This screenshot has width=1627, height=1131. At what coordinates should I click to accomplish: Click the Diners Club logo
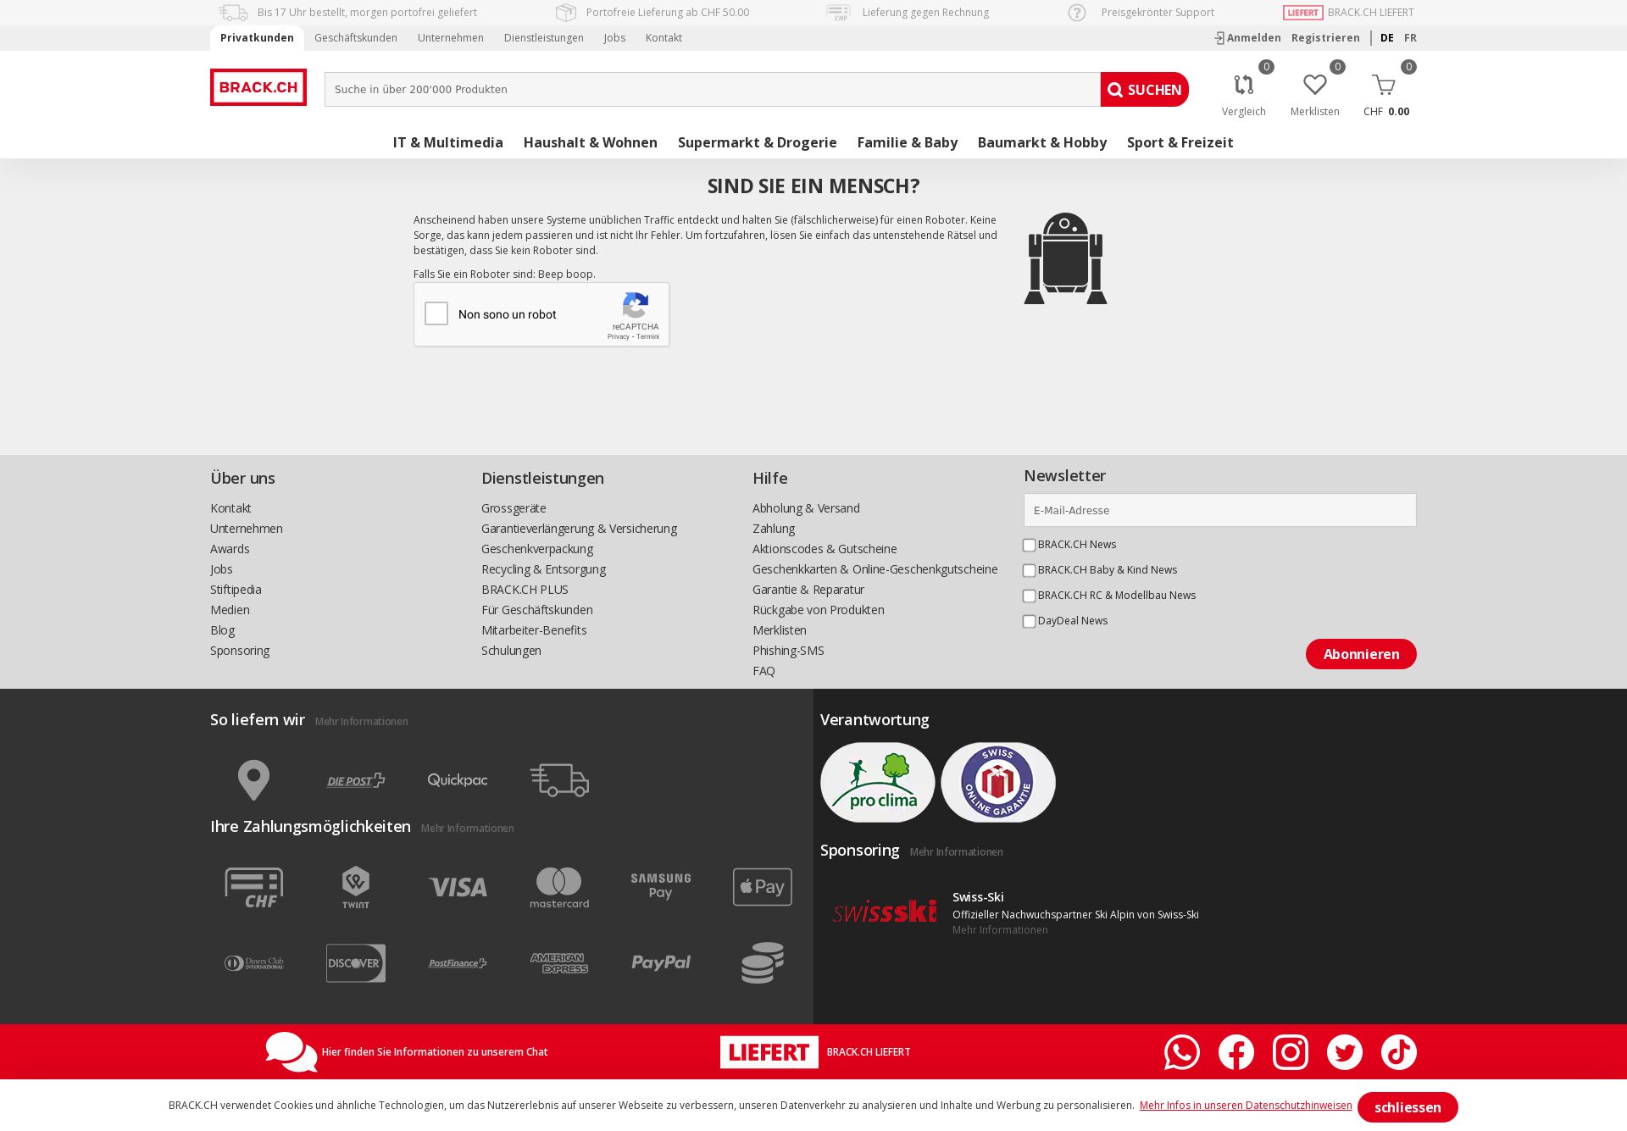[254, 963]
